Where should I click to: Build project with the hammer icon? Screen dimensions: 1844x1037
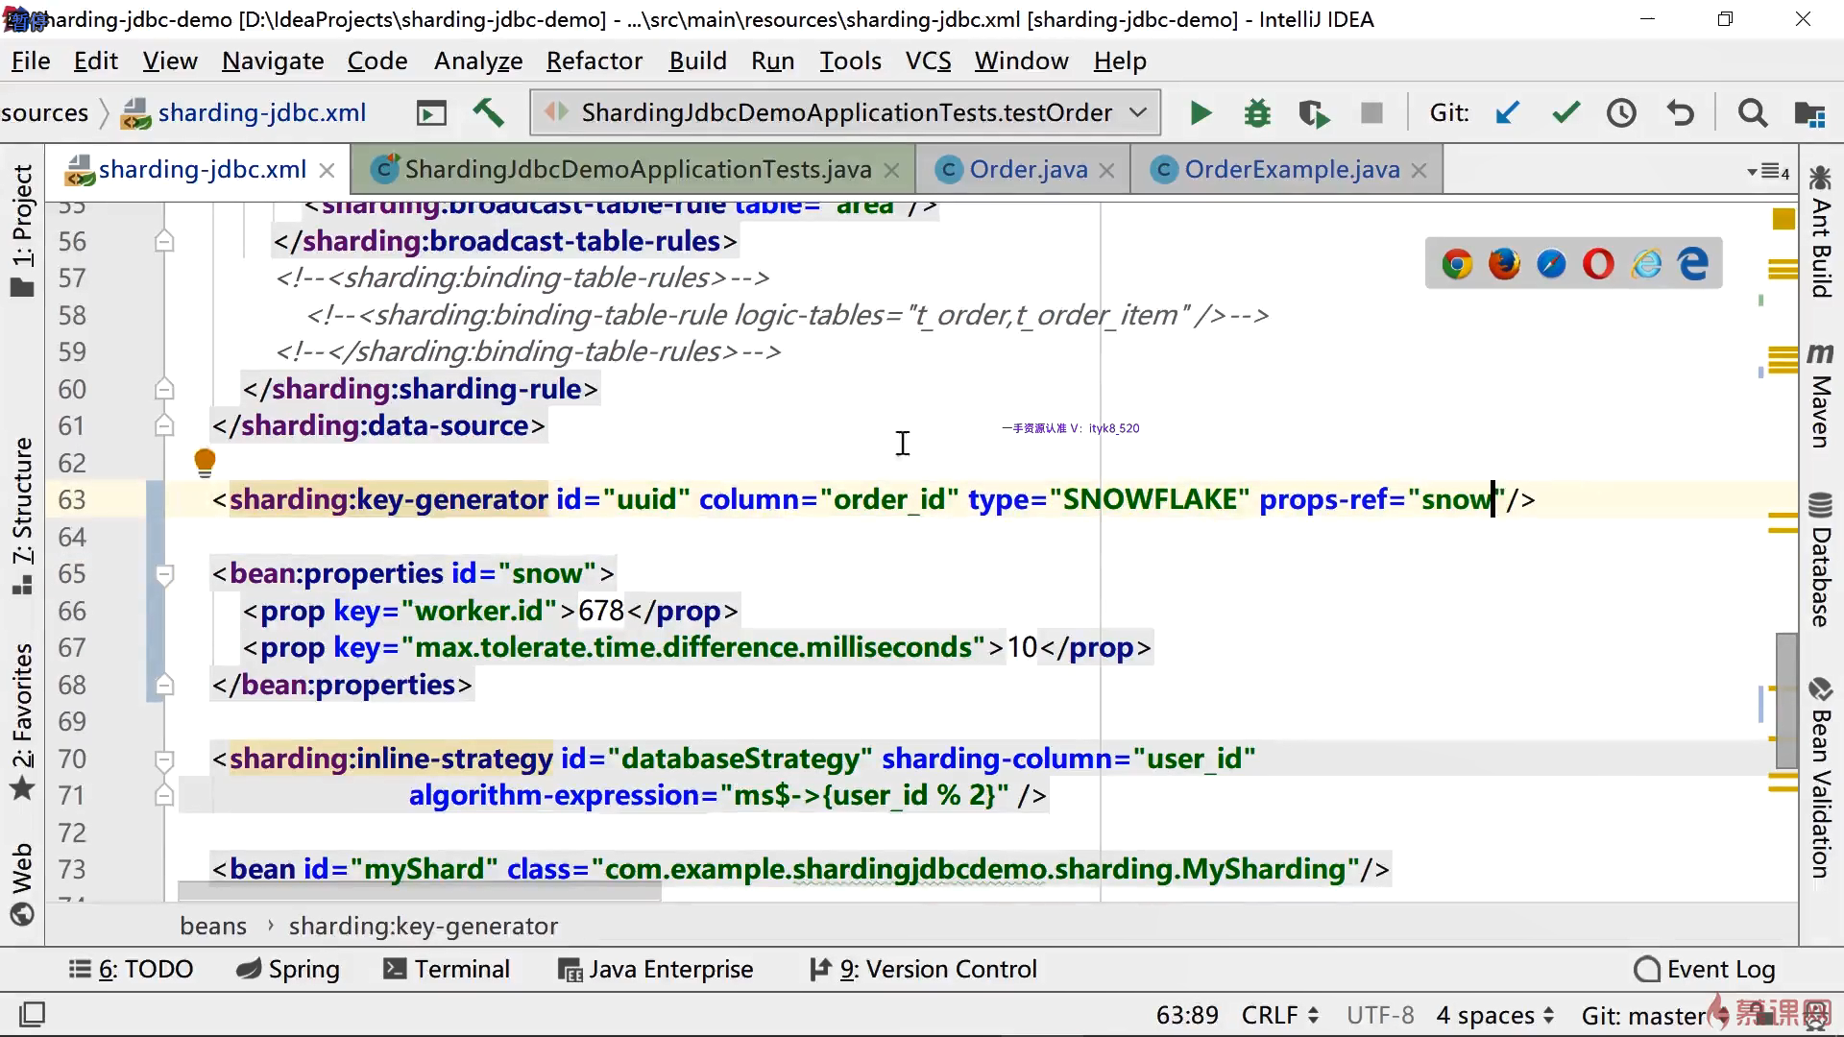pyautogui.click(x=488, y=113)
